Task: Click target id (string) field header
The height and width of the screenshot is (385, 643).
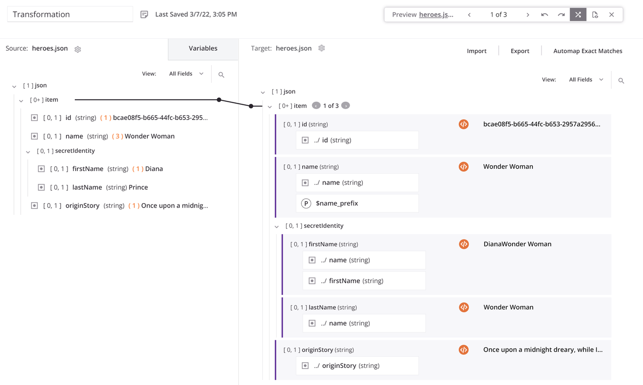Action: tap(306, 124)
